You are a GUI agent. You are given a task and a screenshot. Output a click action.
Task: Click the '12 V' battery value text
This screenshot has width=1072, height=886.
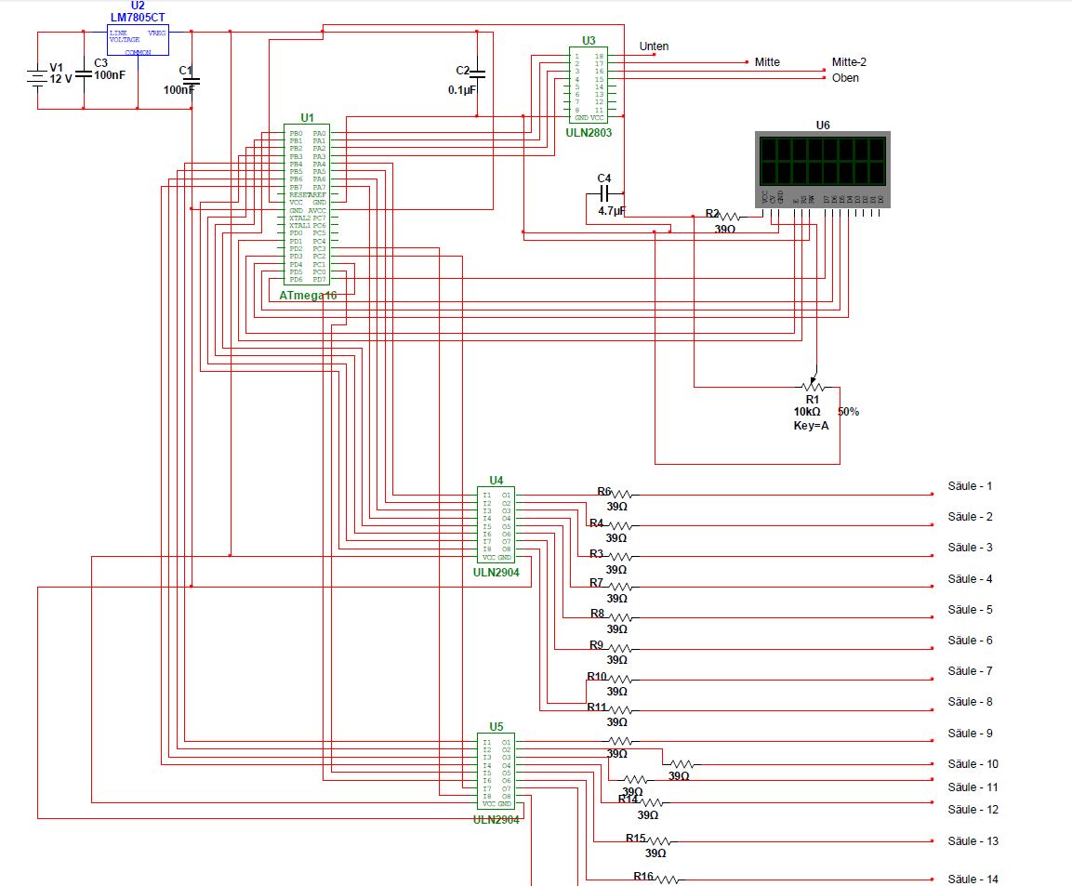[x=60, y=79]
